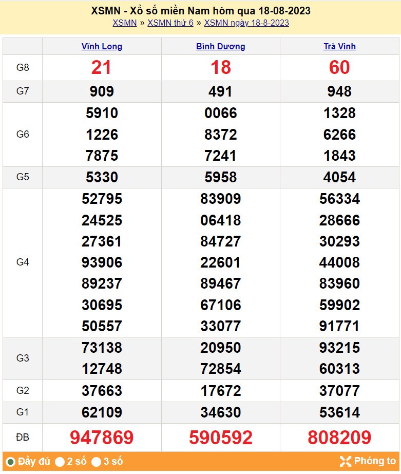Click the Bình Dương column header link
This screenshot has width=401, height=474.
pos(221,46)
